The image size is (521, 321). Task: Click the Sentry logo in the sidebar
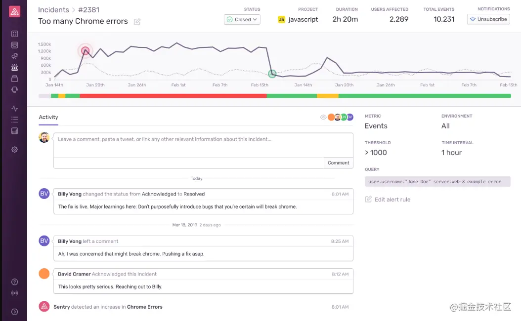pos(14,12)
